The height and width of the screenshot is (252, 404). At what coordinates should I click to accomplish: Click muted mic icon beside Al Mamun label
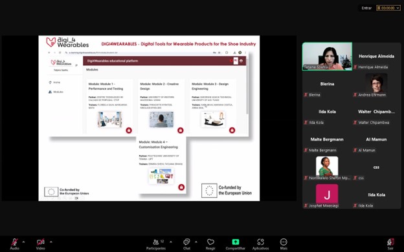click(355, 151)
